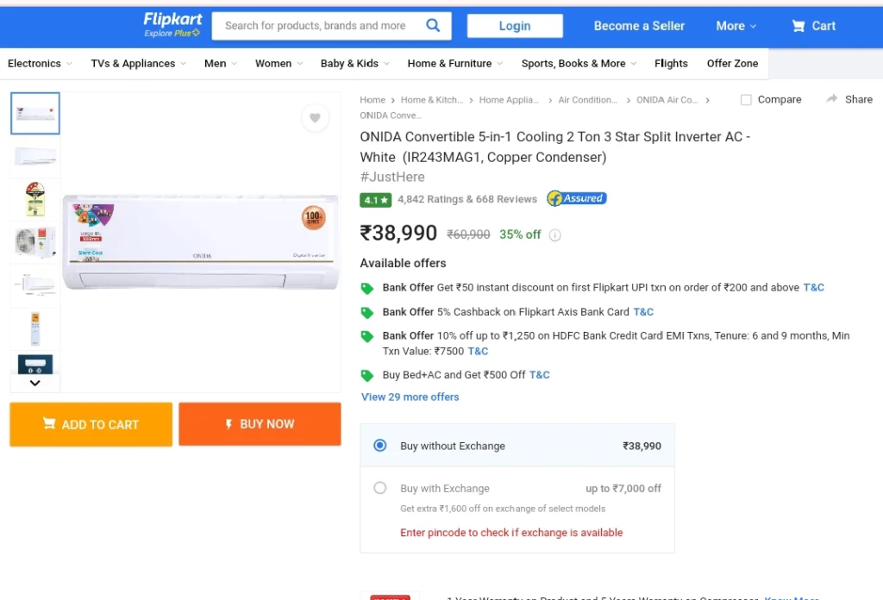Go to ONIDA Air Co... breadcrumb

tap(667, 100)
